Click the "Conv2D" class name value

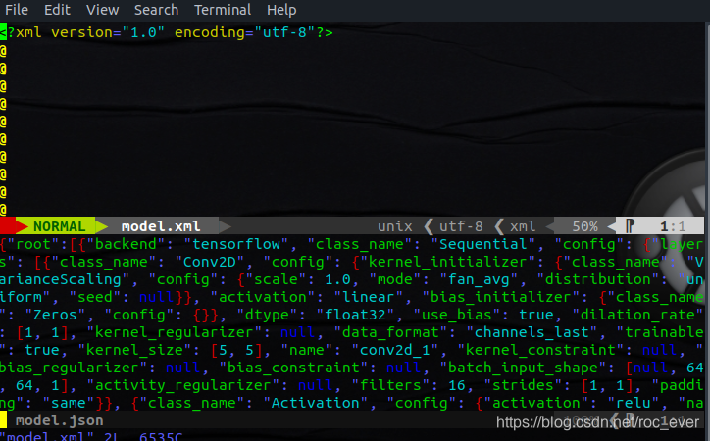coord(214,262)
